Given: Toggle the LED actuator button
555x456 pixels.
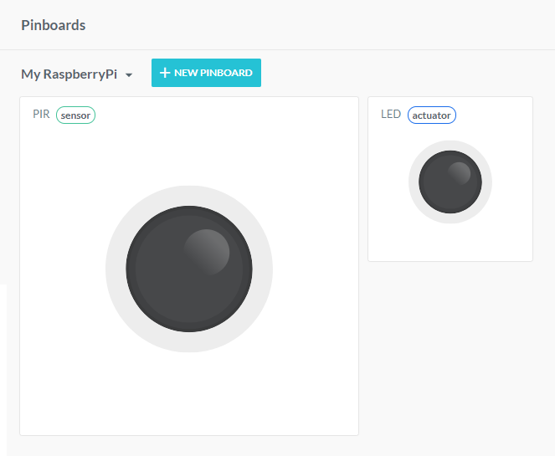Looking at the screenshot, I should (450, 182).
